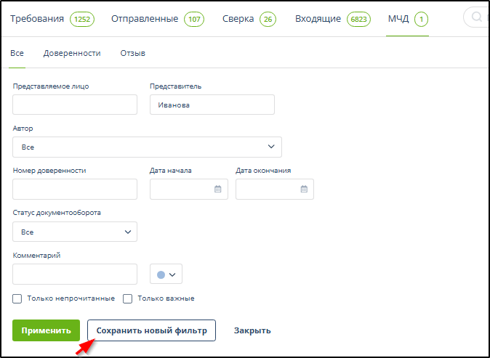Focus the Представляемое лицо input field
The image size is (490, 358).
[75, 105]
